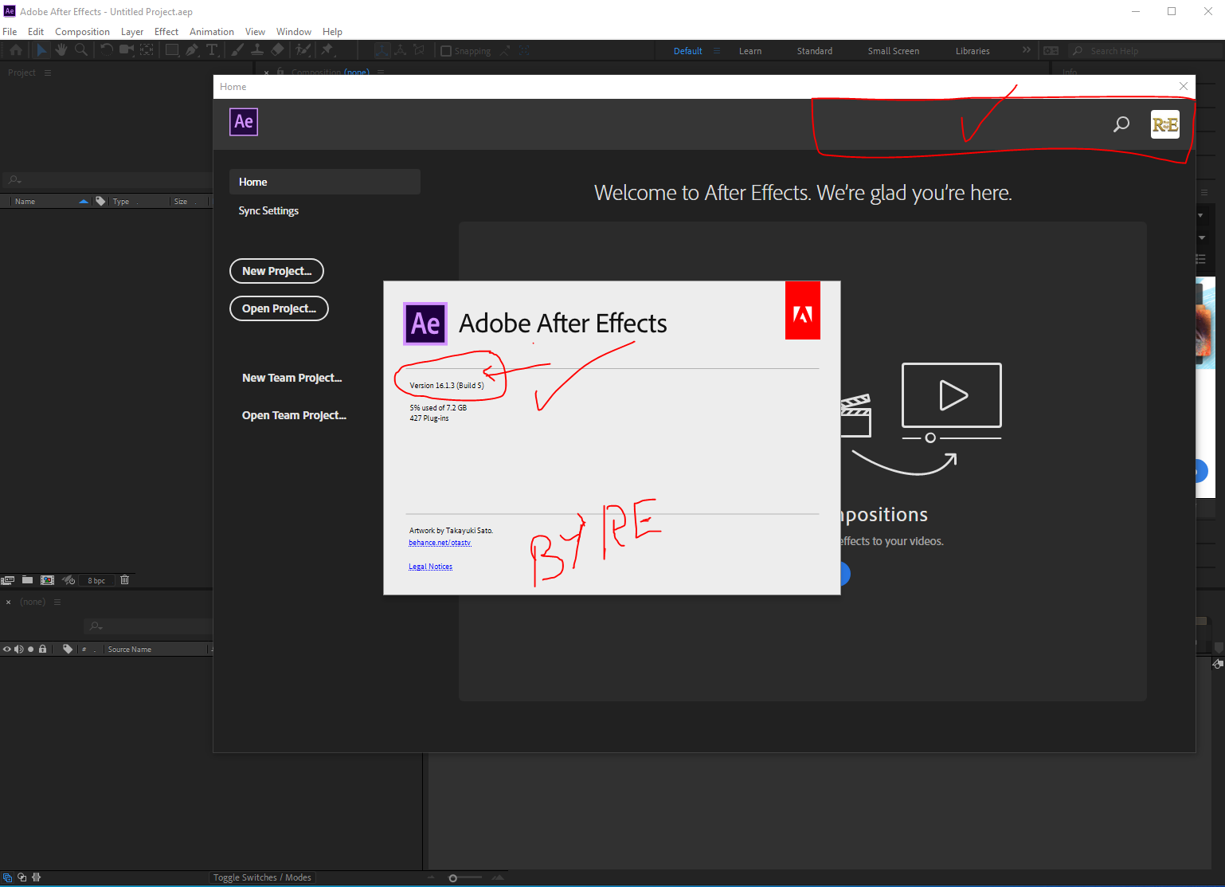Select the Roto Brush tool
This screenshot has height=887, width=1225.
point(303,50)
